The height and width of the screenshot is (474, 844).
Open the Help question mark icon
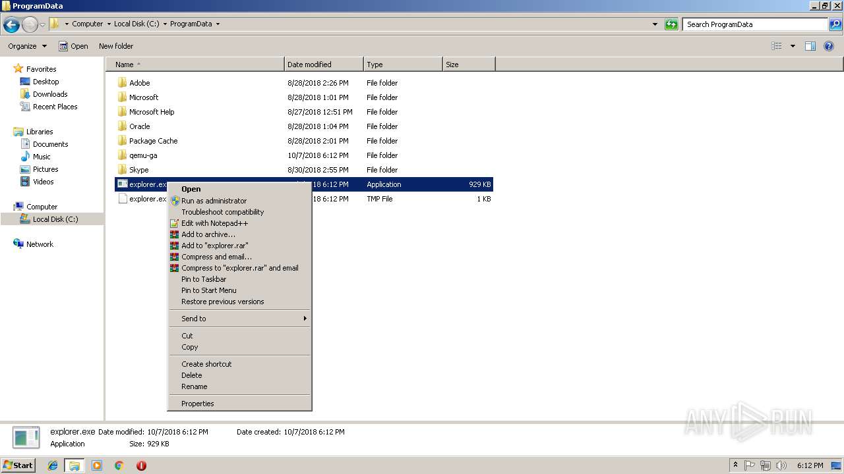[829, 46]
